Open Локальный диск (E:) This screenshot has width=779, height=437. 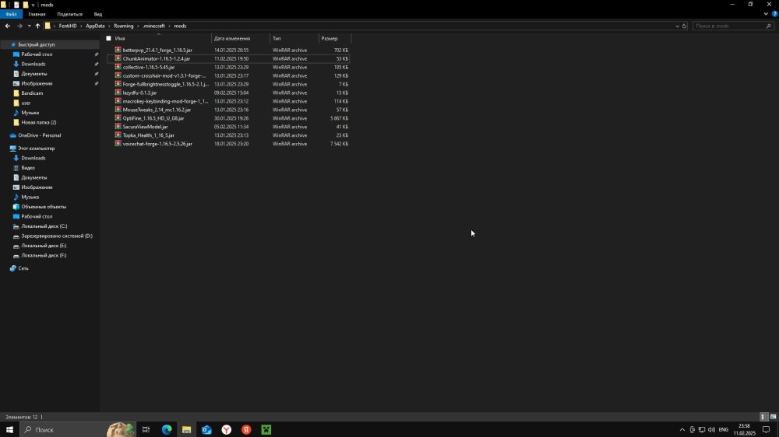coord(44,246)
